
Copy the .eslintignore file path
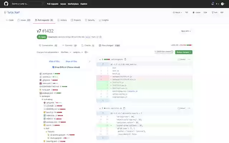click(125, 59)
